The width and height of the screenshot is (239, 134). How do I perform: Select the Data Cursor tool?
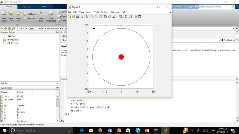pos(109,17)
